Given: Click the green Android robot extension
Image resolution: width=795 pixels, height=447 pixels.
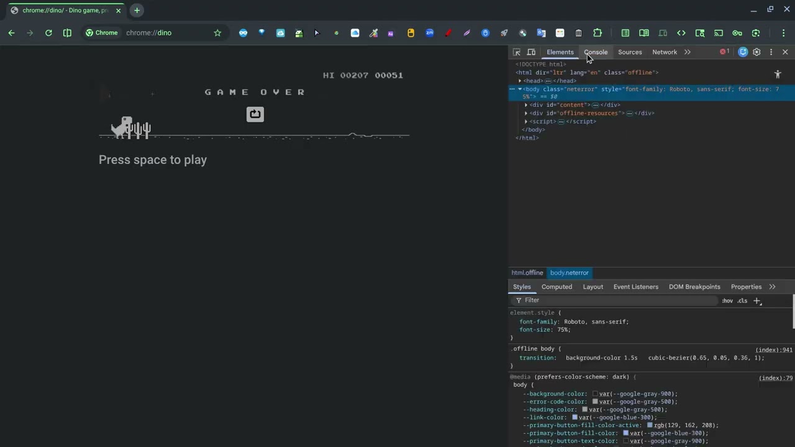Looking at the screenshot, I should [299, 33].
